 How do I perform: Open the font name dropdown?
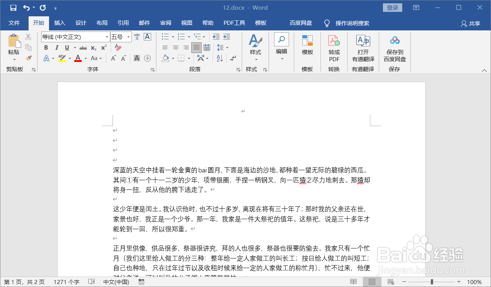click(107, 37)
